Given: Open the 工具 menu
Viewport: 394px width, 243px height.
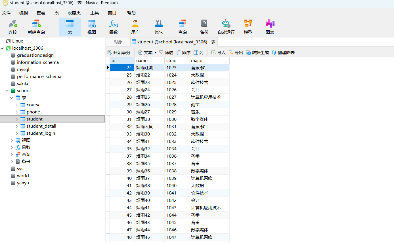Looking at the screenshot, I should pyautogui.click(x=95, y=13).
